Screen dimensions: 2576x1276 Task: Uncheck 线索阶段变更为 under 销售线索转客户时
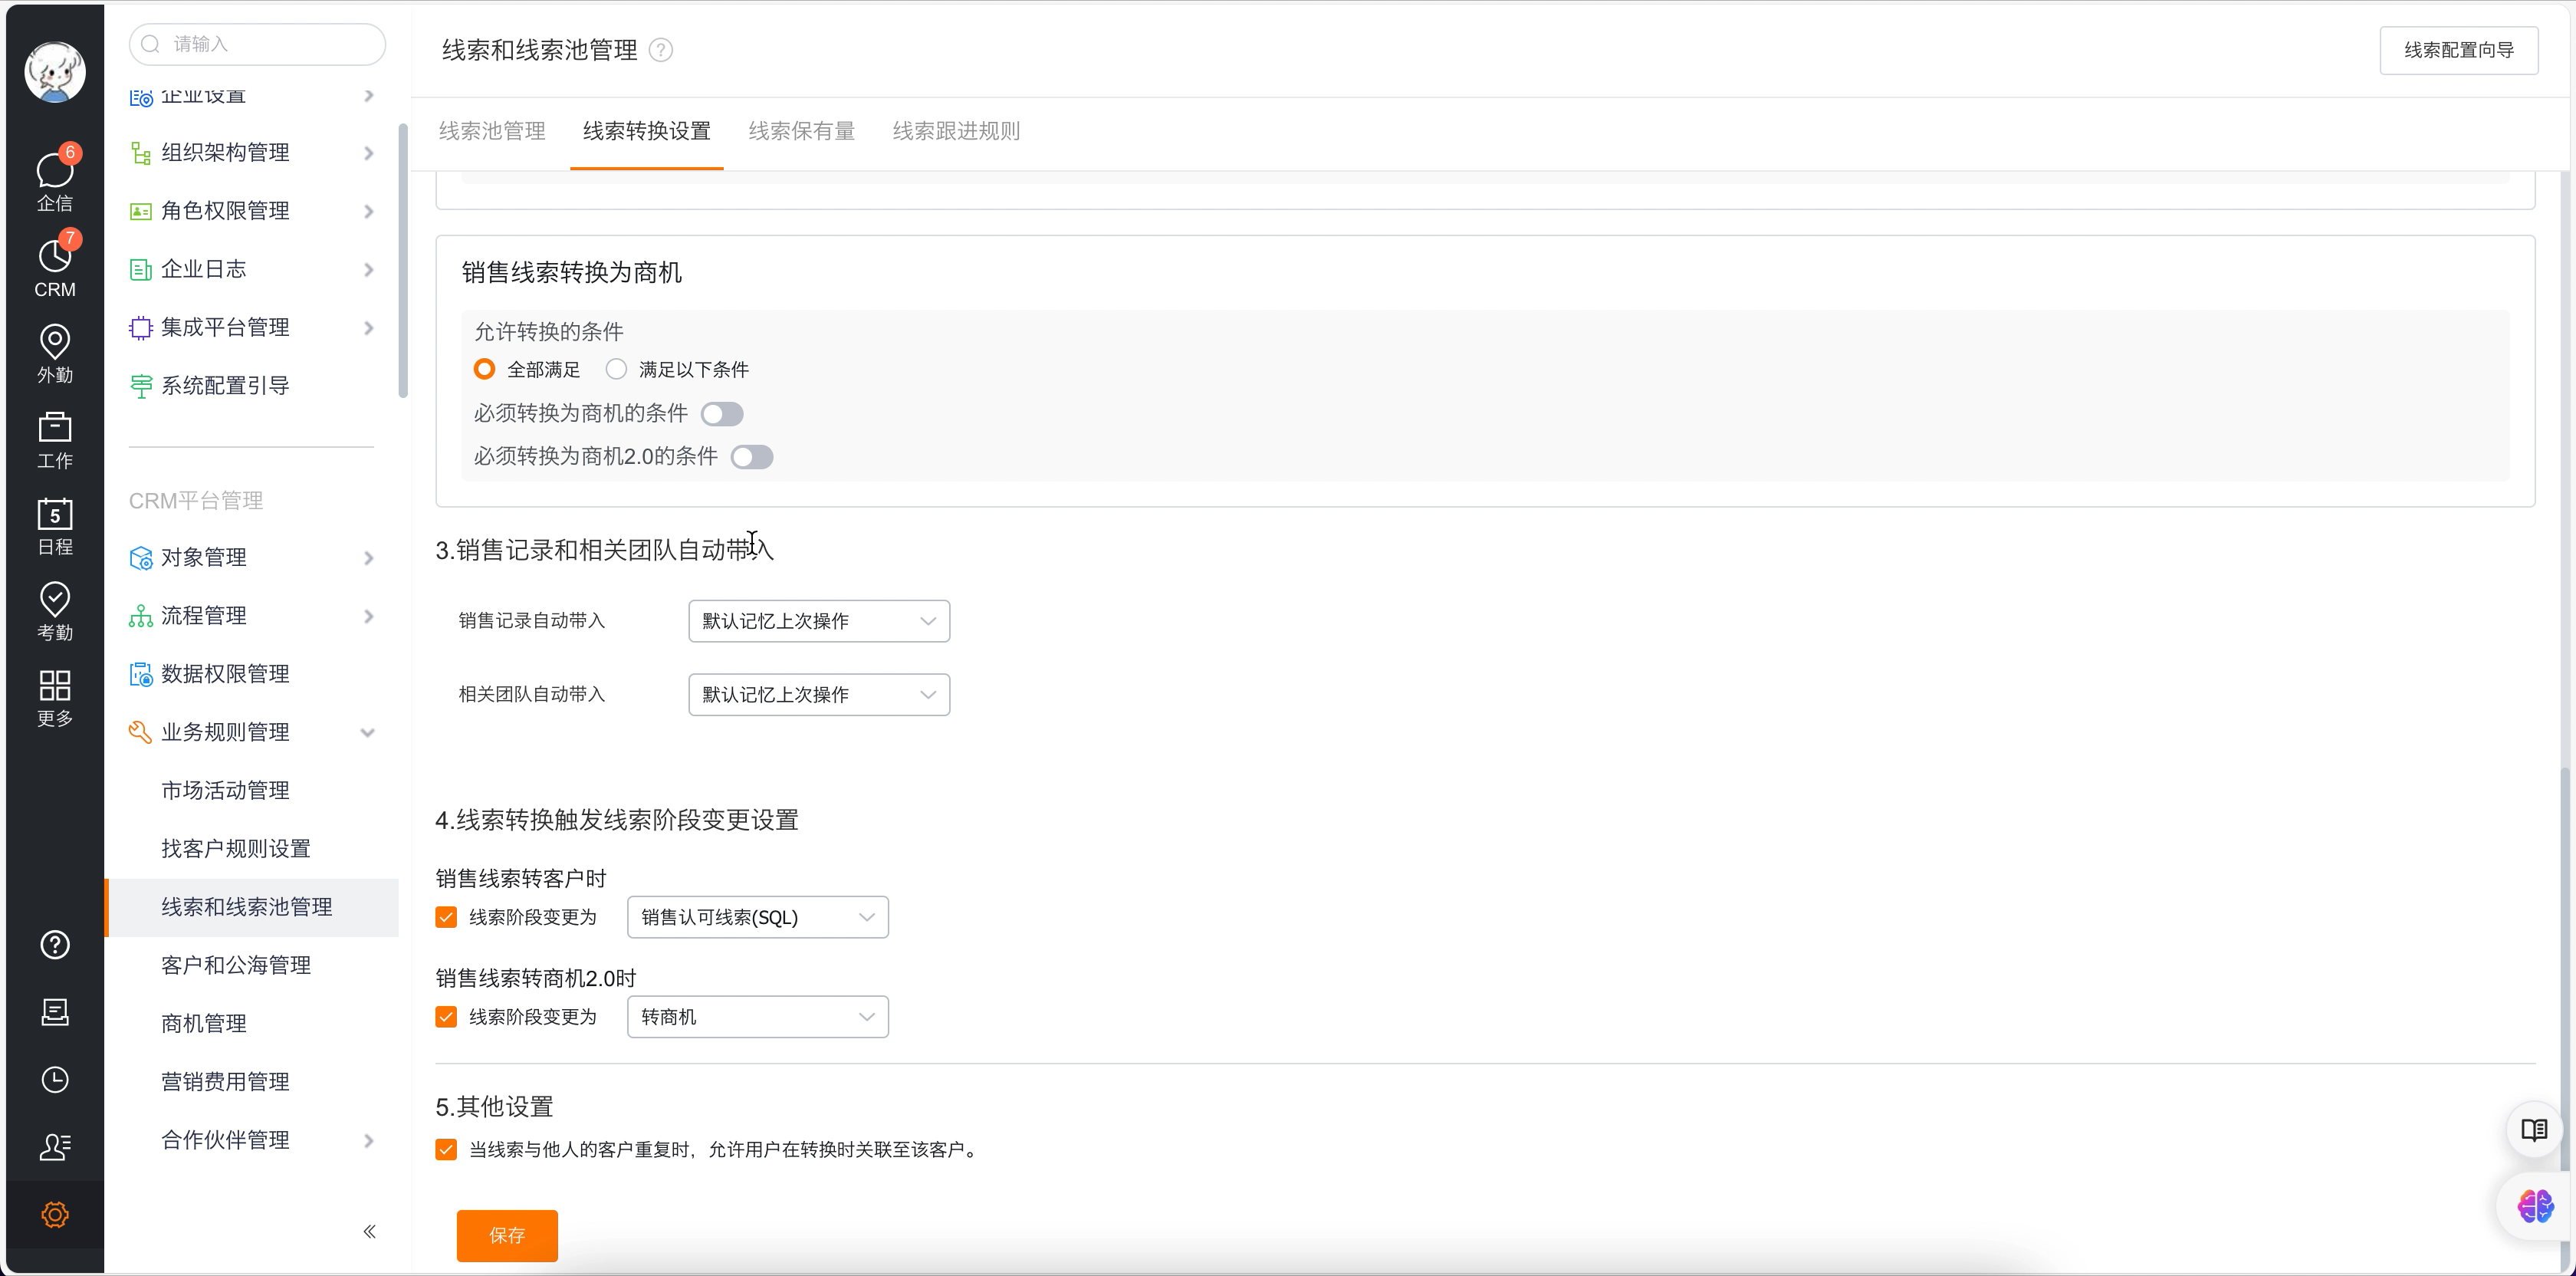pos(446,917)
